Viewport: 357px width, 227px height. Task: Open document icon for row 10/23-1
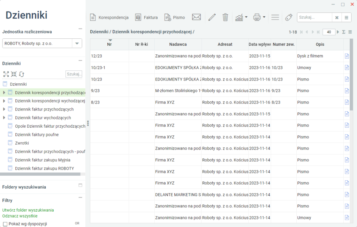(x=347, y=68)
